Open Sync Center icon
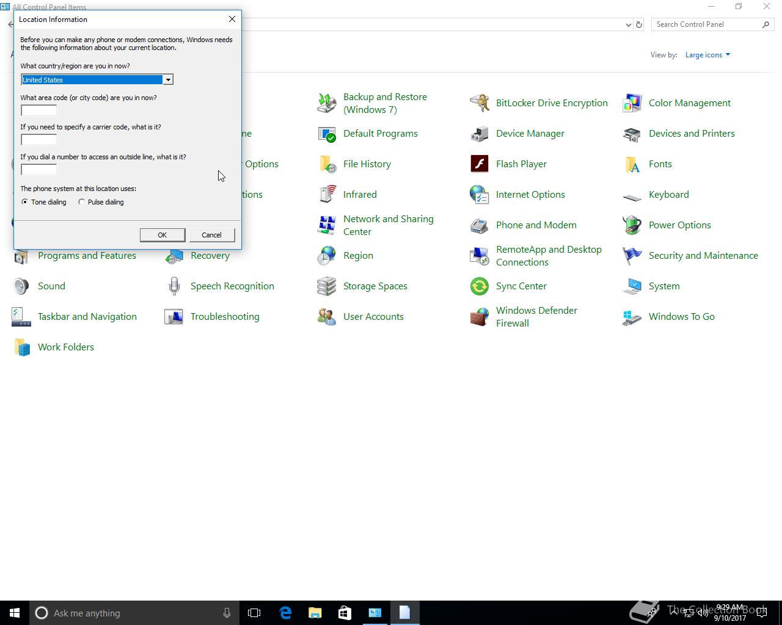The width and height of the screenshot is (782, 625). point(480,286)
